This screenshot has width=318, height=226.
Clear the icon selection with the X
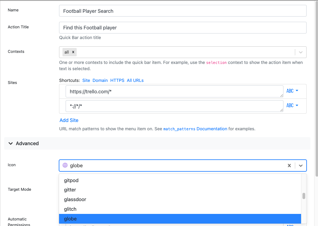pyautogui.click(x=289, y=166)
